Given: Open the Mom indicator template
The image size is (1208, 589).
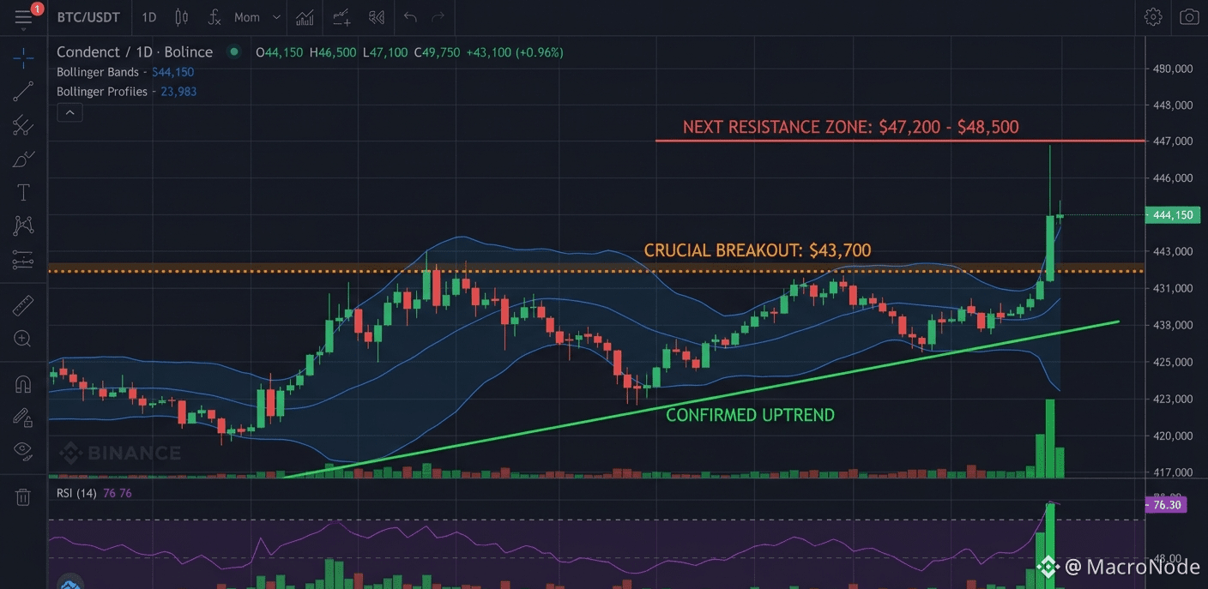Looking at the screenshot, I should tap(247, 17).
